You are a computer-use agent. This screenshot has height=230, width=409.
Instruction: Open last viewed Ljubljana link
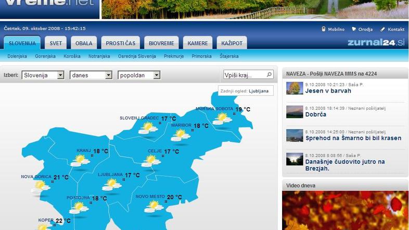point(259,91)
